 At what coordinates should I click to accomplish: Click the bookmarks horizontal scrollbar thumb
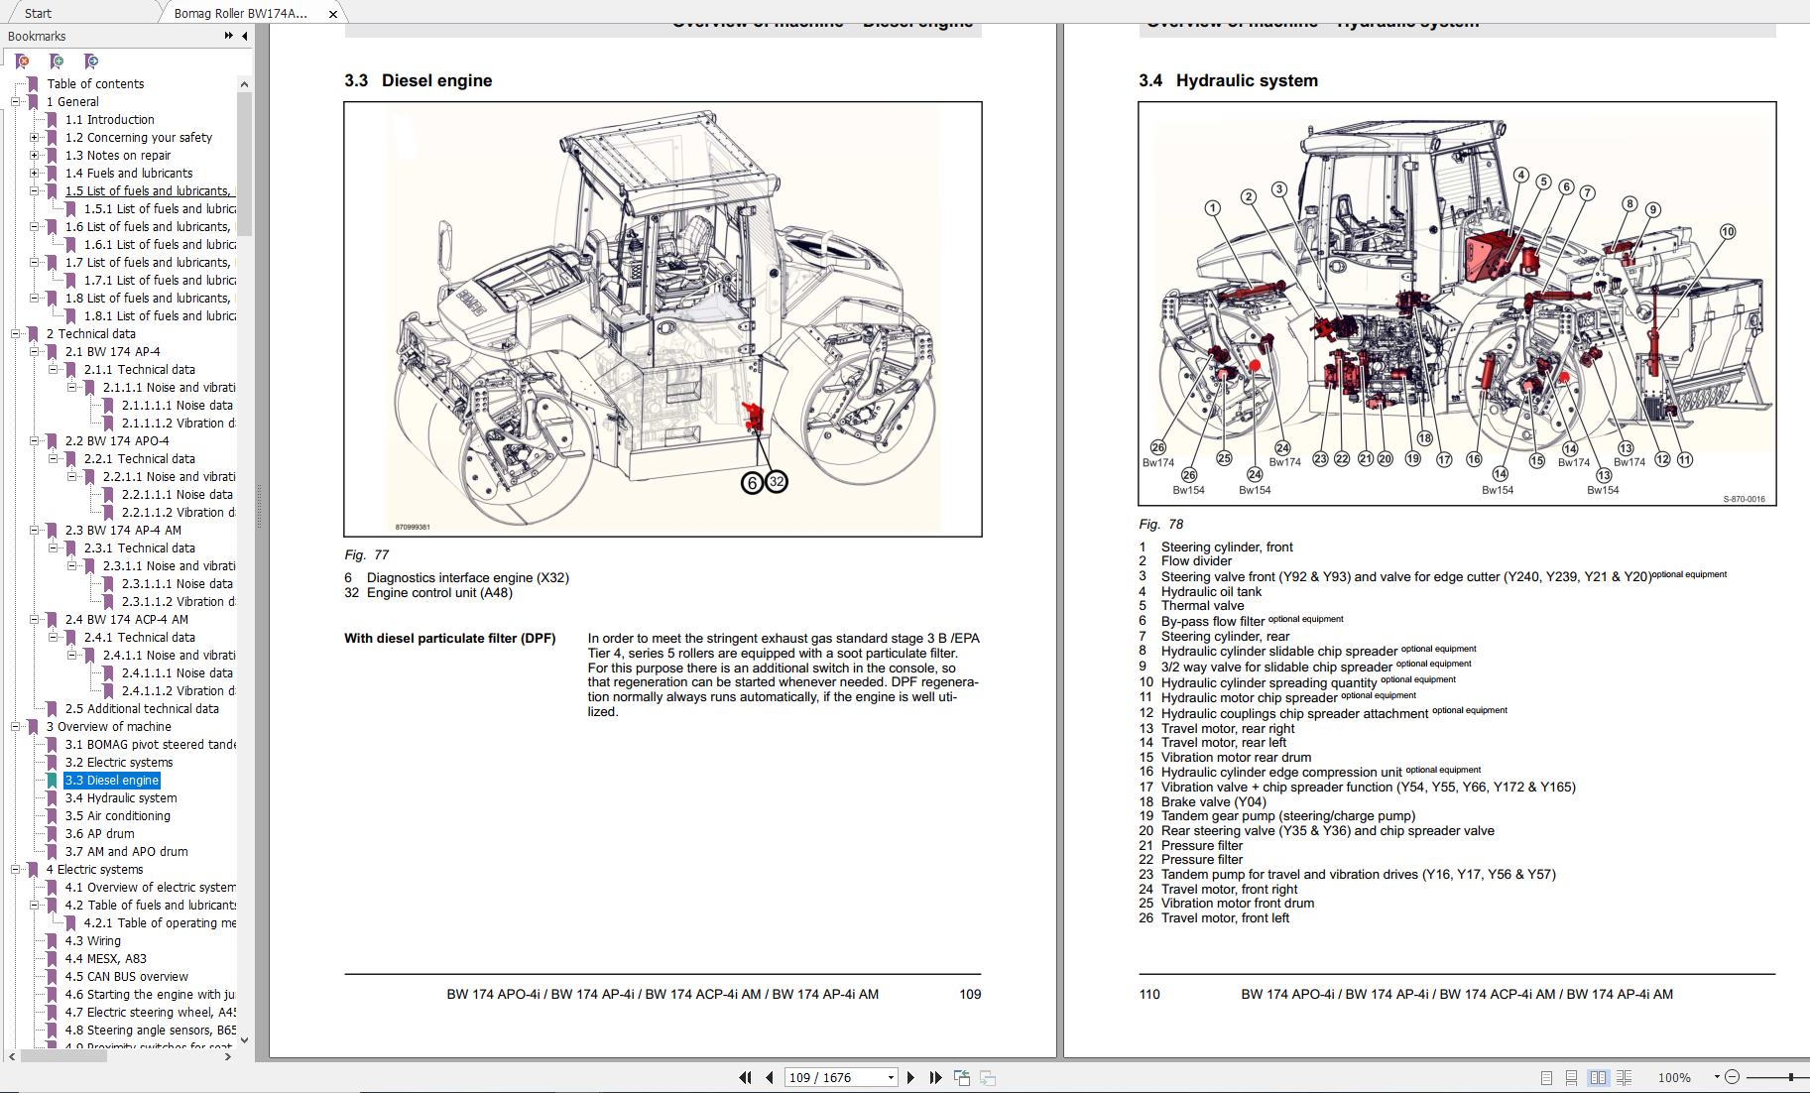[x=63, y=1056]
